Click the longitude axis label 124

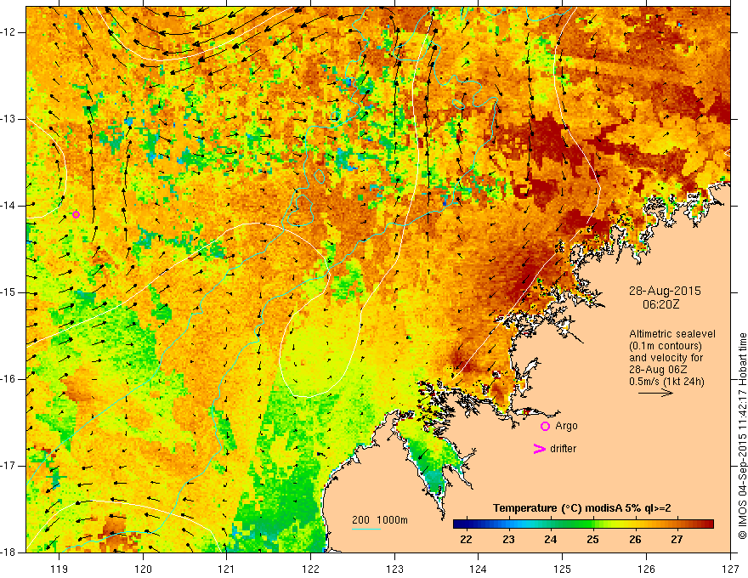pos(479,569)
